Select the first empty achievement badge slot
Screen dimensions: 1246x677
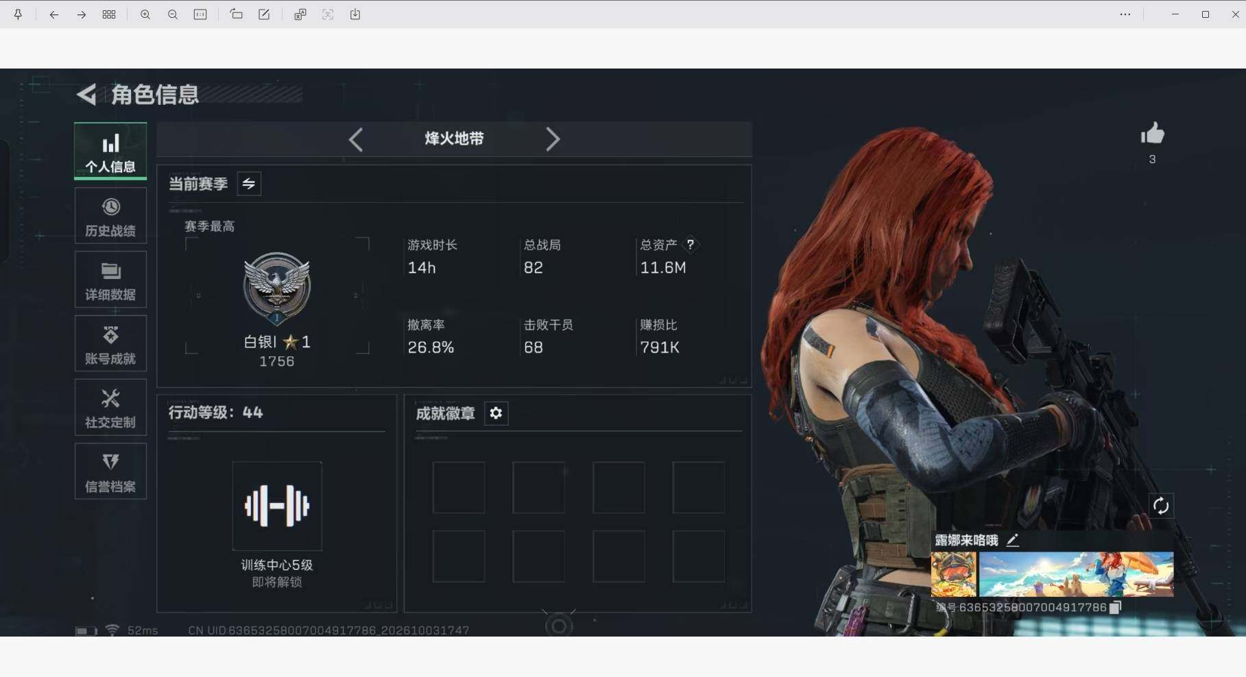(x=459, y=487)
